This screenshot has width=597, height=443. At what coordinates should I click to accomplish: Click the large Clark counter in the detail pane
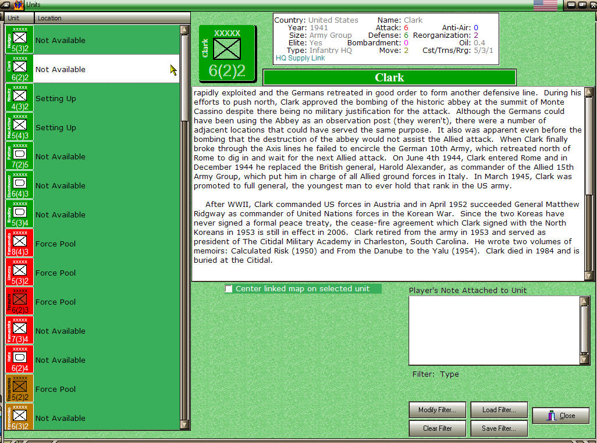(228, 53)
